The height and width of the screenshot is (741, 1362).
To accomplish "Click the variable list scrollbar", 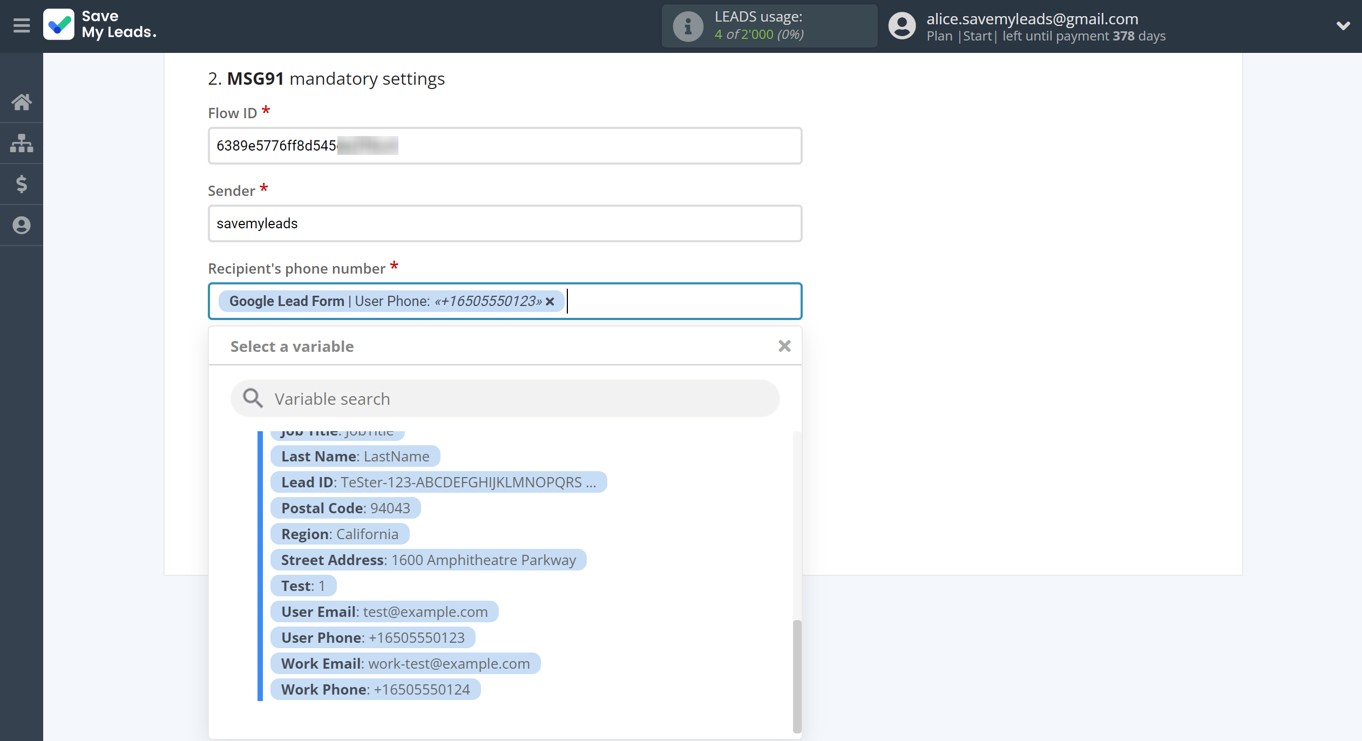I will click(x=797, y=676).
